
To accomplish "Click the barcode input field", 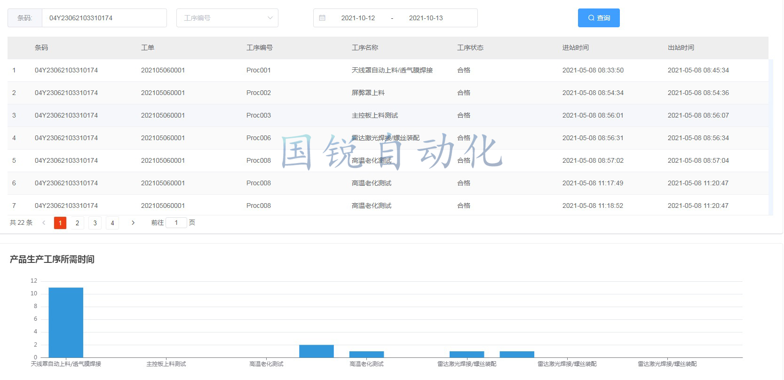I will 104,18.
